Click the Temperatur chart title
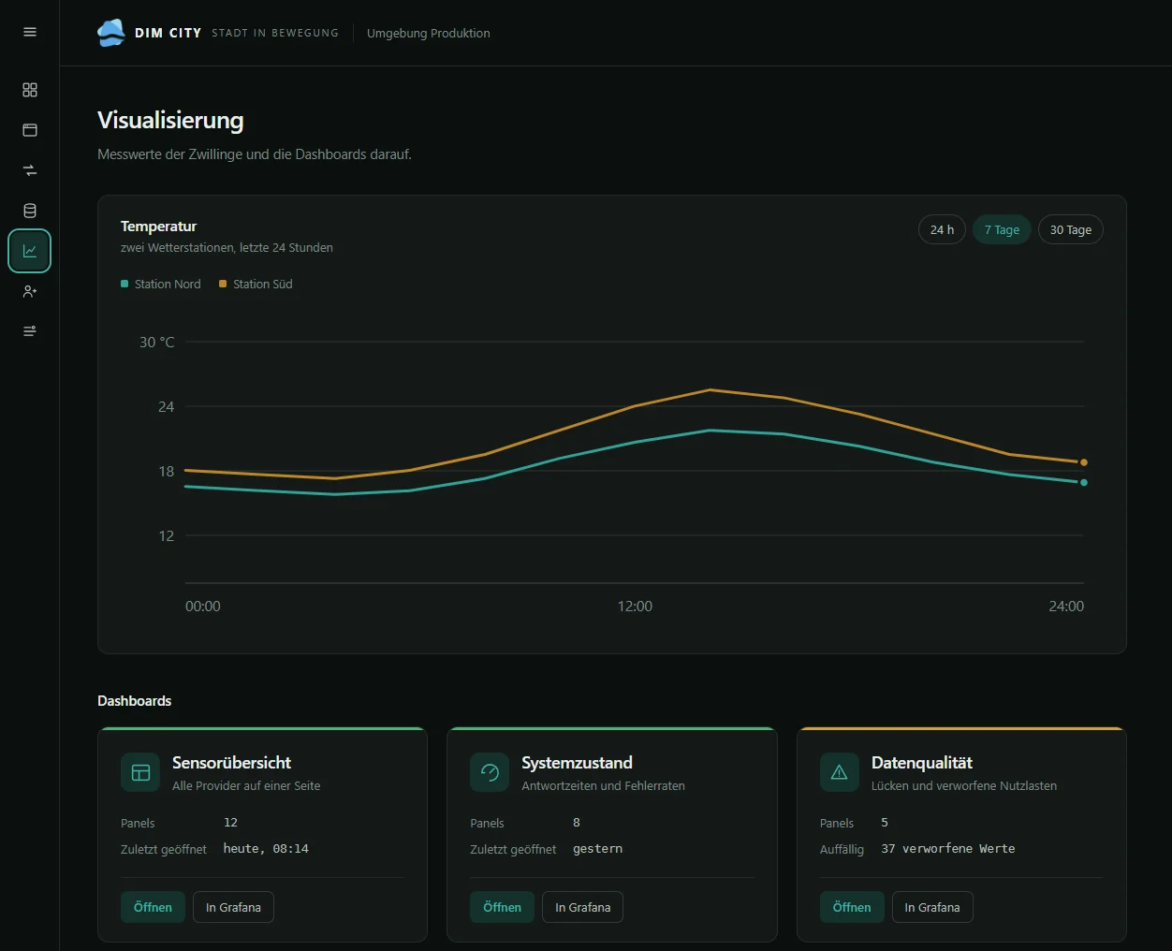The width and height of the screenshot is (1172, 951). click(159, 226)
